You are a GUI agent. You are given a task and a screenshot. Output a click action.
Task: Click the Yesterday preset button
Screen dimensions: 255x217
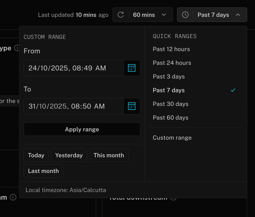coord(69,155)
